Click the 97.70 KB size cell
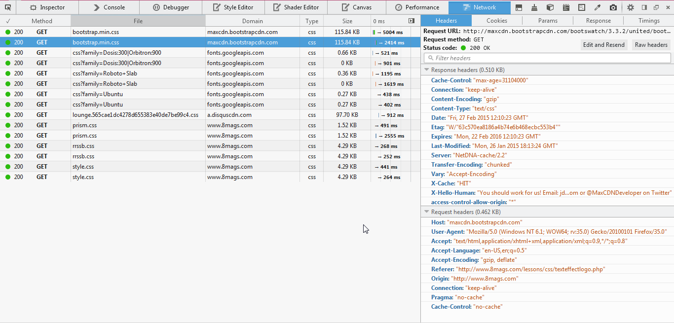 [347, 115]
